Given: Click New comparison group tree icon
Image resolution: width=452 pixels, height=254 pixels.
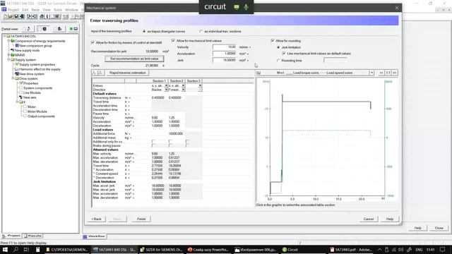Looking at the screenshot, I should pos(17,45).
